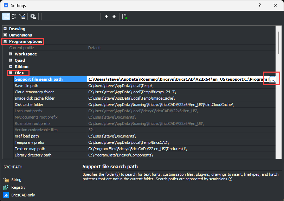This screenshot has width=284, height=201.
Task: Open the settings filter icon
Action: tap(22, 16)
